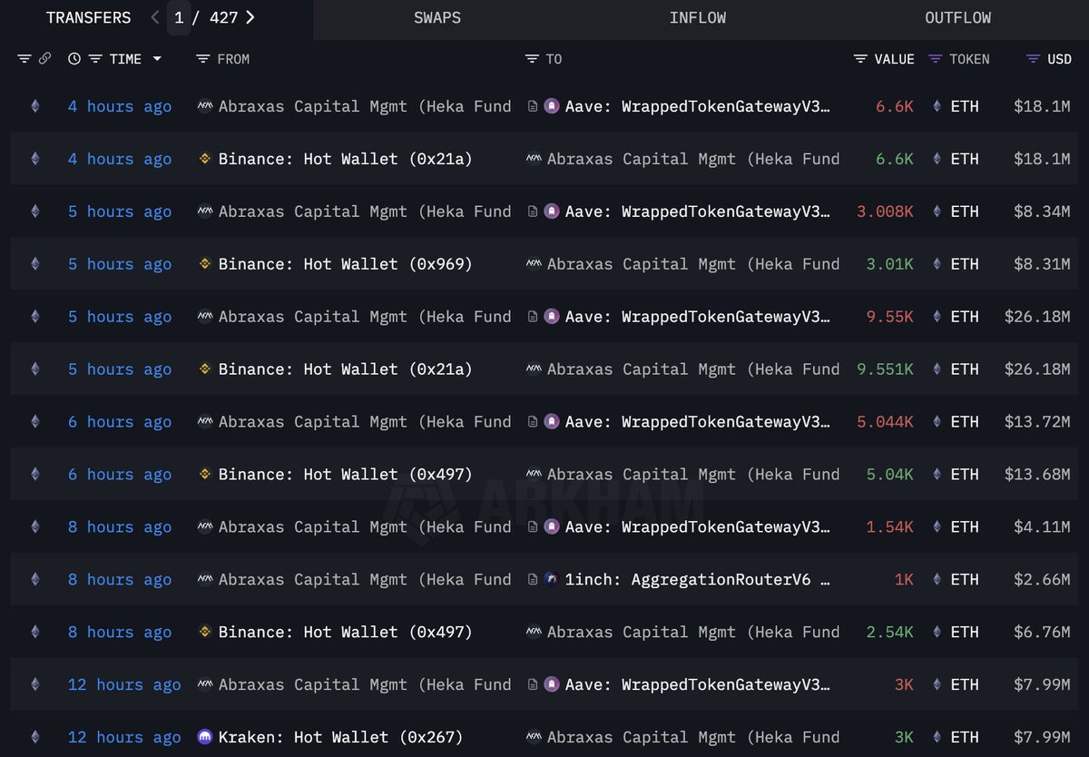Click the clock icon beside the TIME header

(74, 59)
